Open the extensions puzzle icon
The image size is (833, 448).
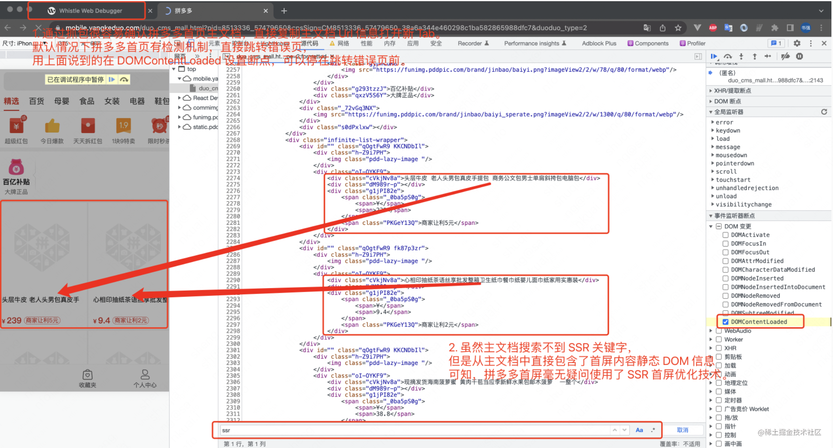click(x=774, y=28)
